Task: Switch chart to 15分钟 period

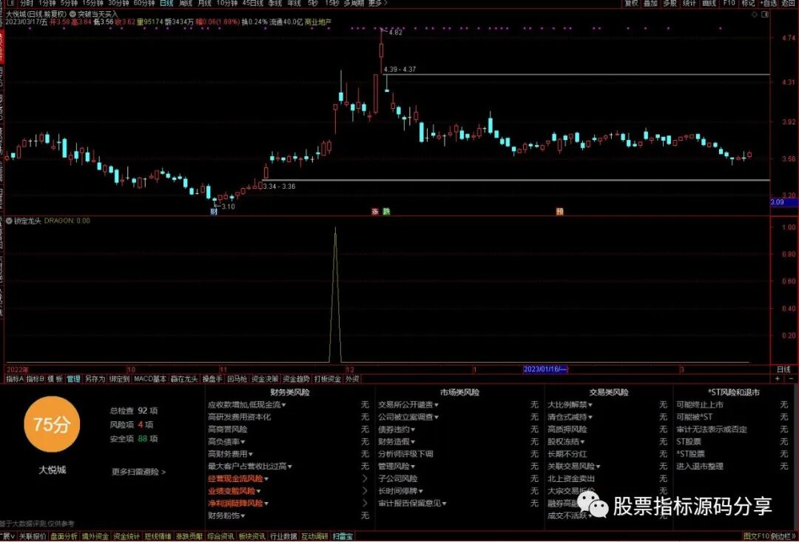Action: coord(92,3)
